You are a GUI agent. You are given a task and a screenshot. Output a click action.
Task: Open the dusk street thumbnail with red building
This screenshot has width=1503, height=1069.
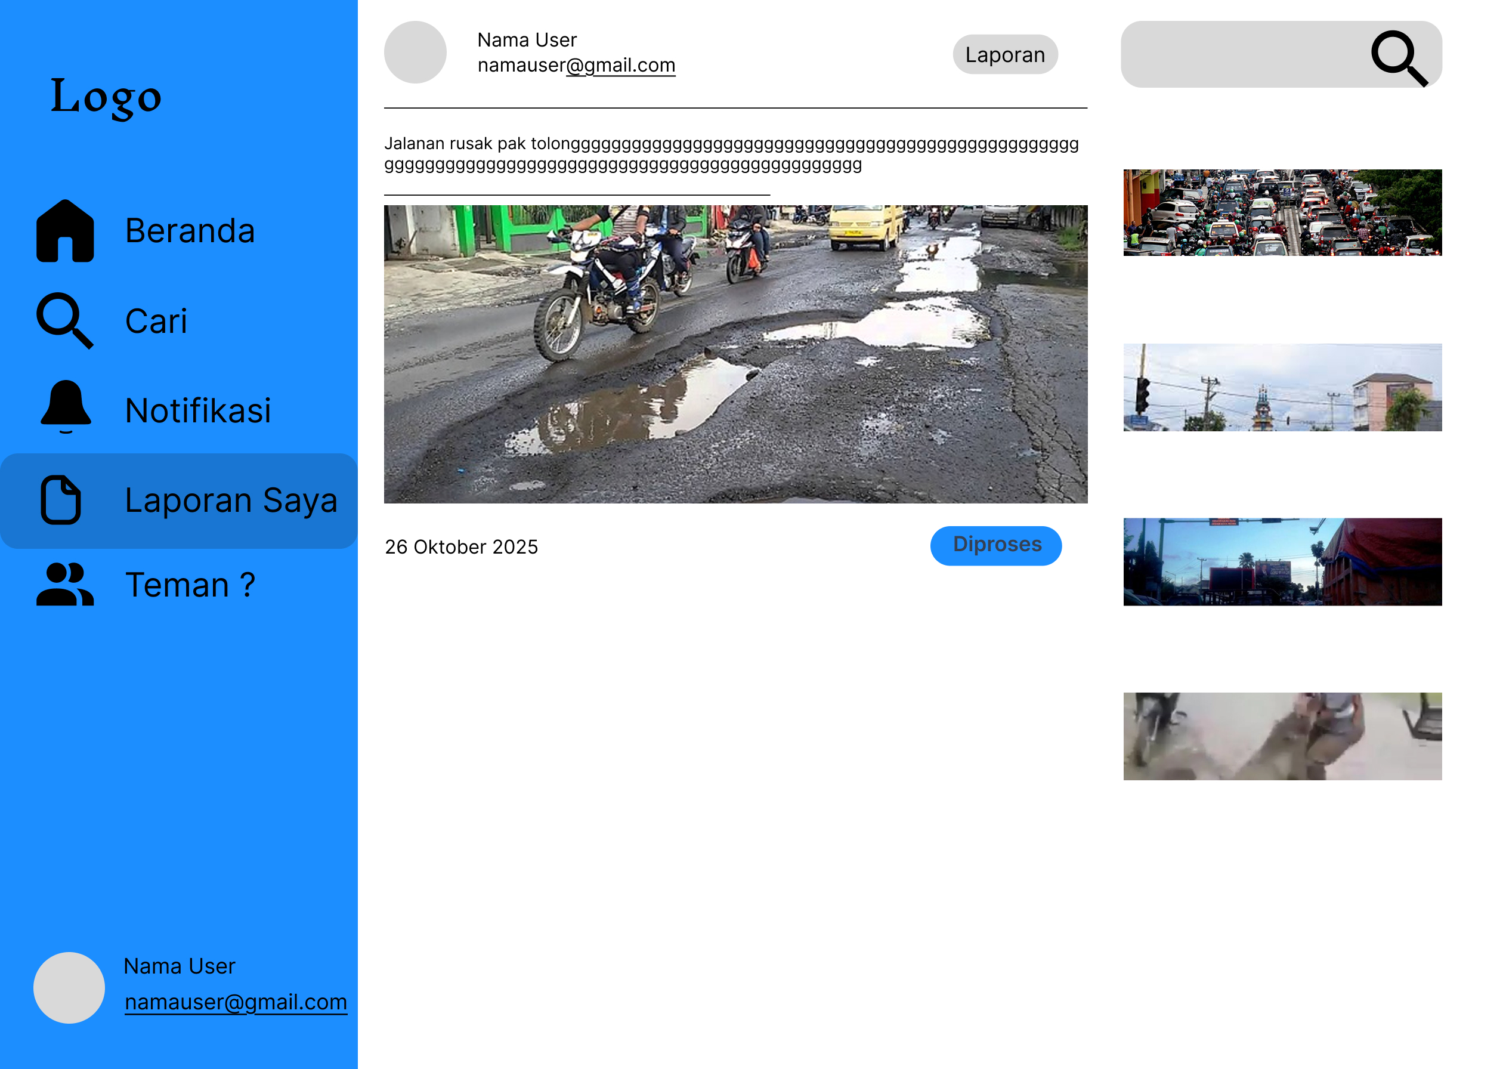click(1281, 561)
